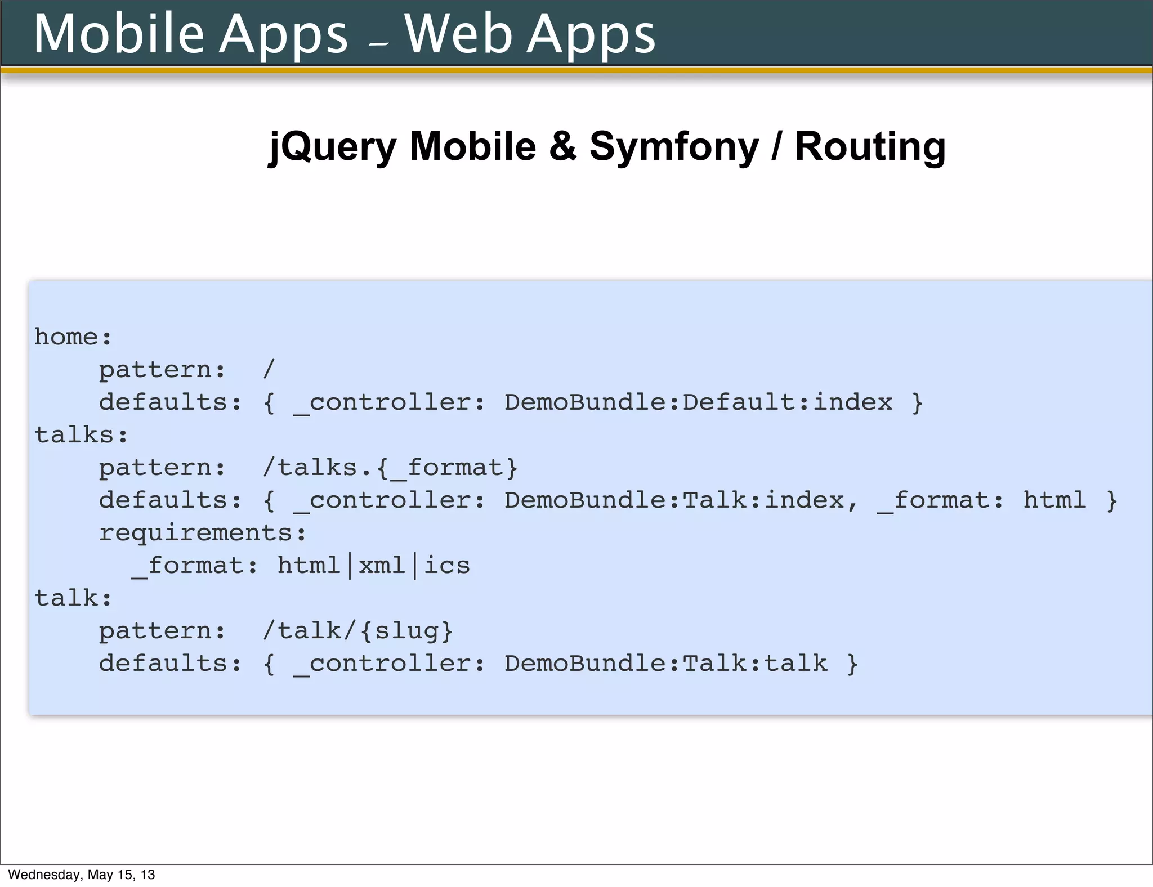This screenshot has width=1153, height=887.
Task: Click 'DemoBundle:Talk:index,' controller text
Action: [681, 500]
